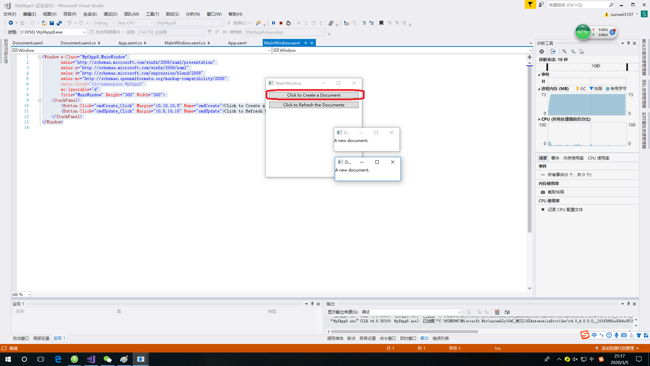The image size is (650, 366).
Task: Click the Save All toolbar icon
Action: (59, 23)
